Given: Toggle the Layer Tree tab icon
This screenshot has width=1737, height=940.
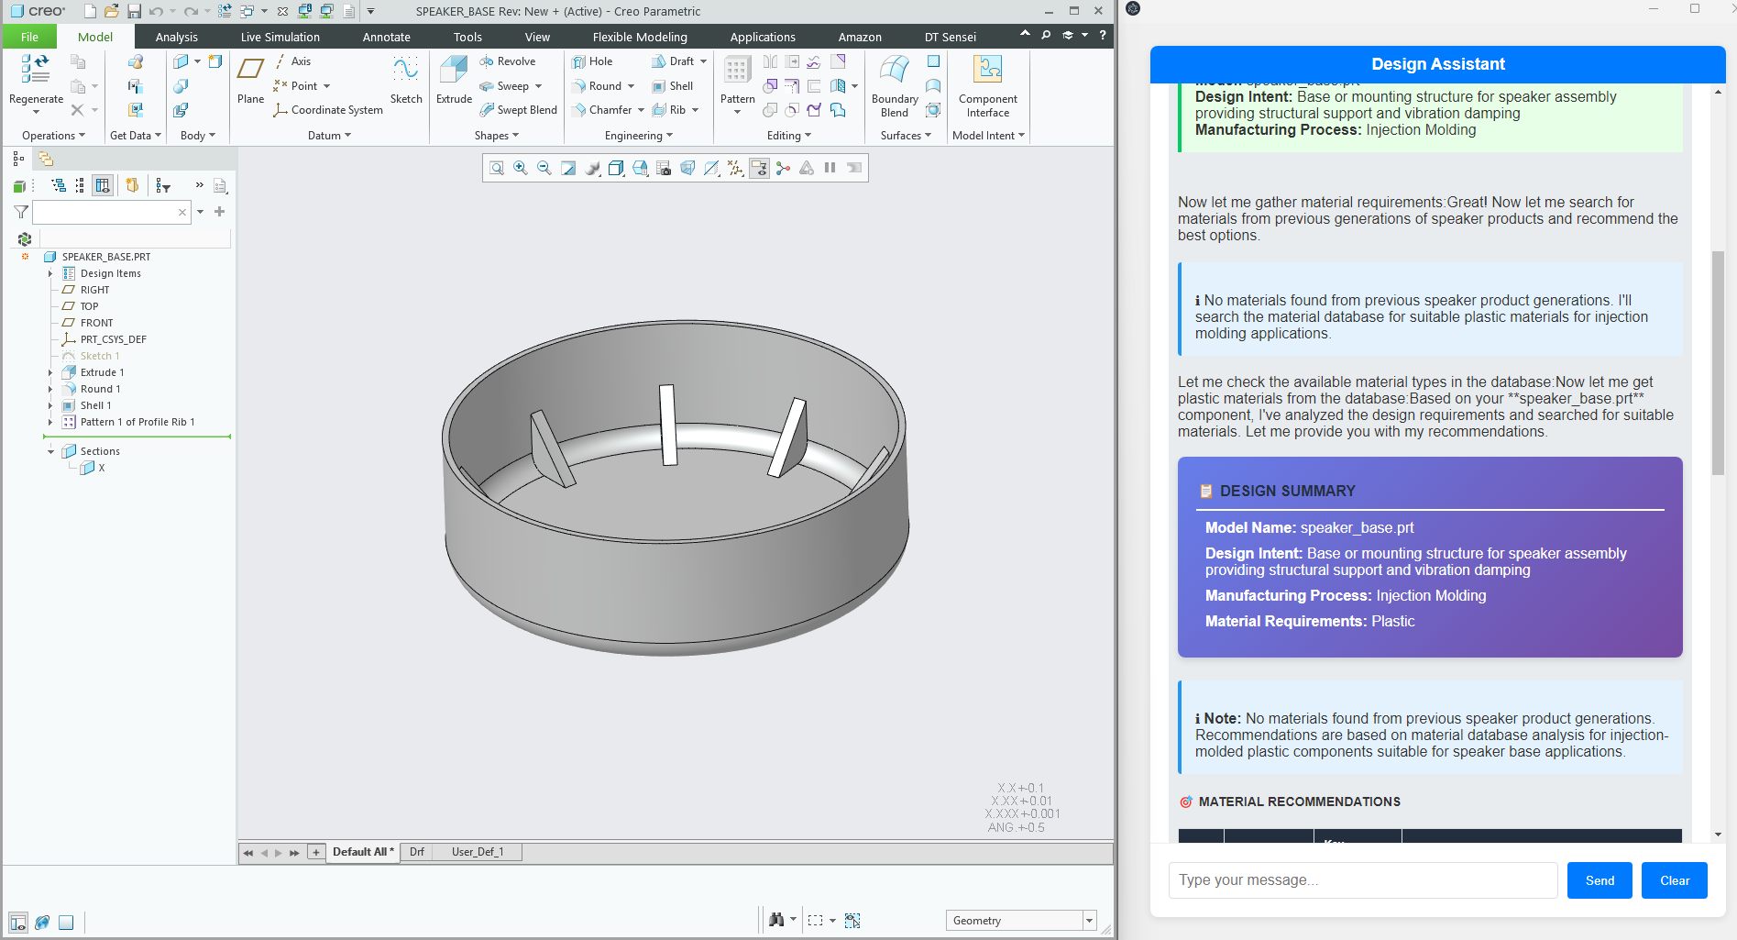Looking at the screenshot, I should [x=46, y=159].
